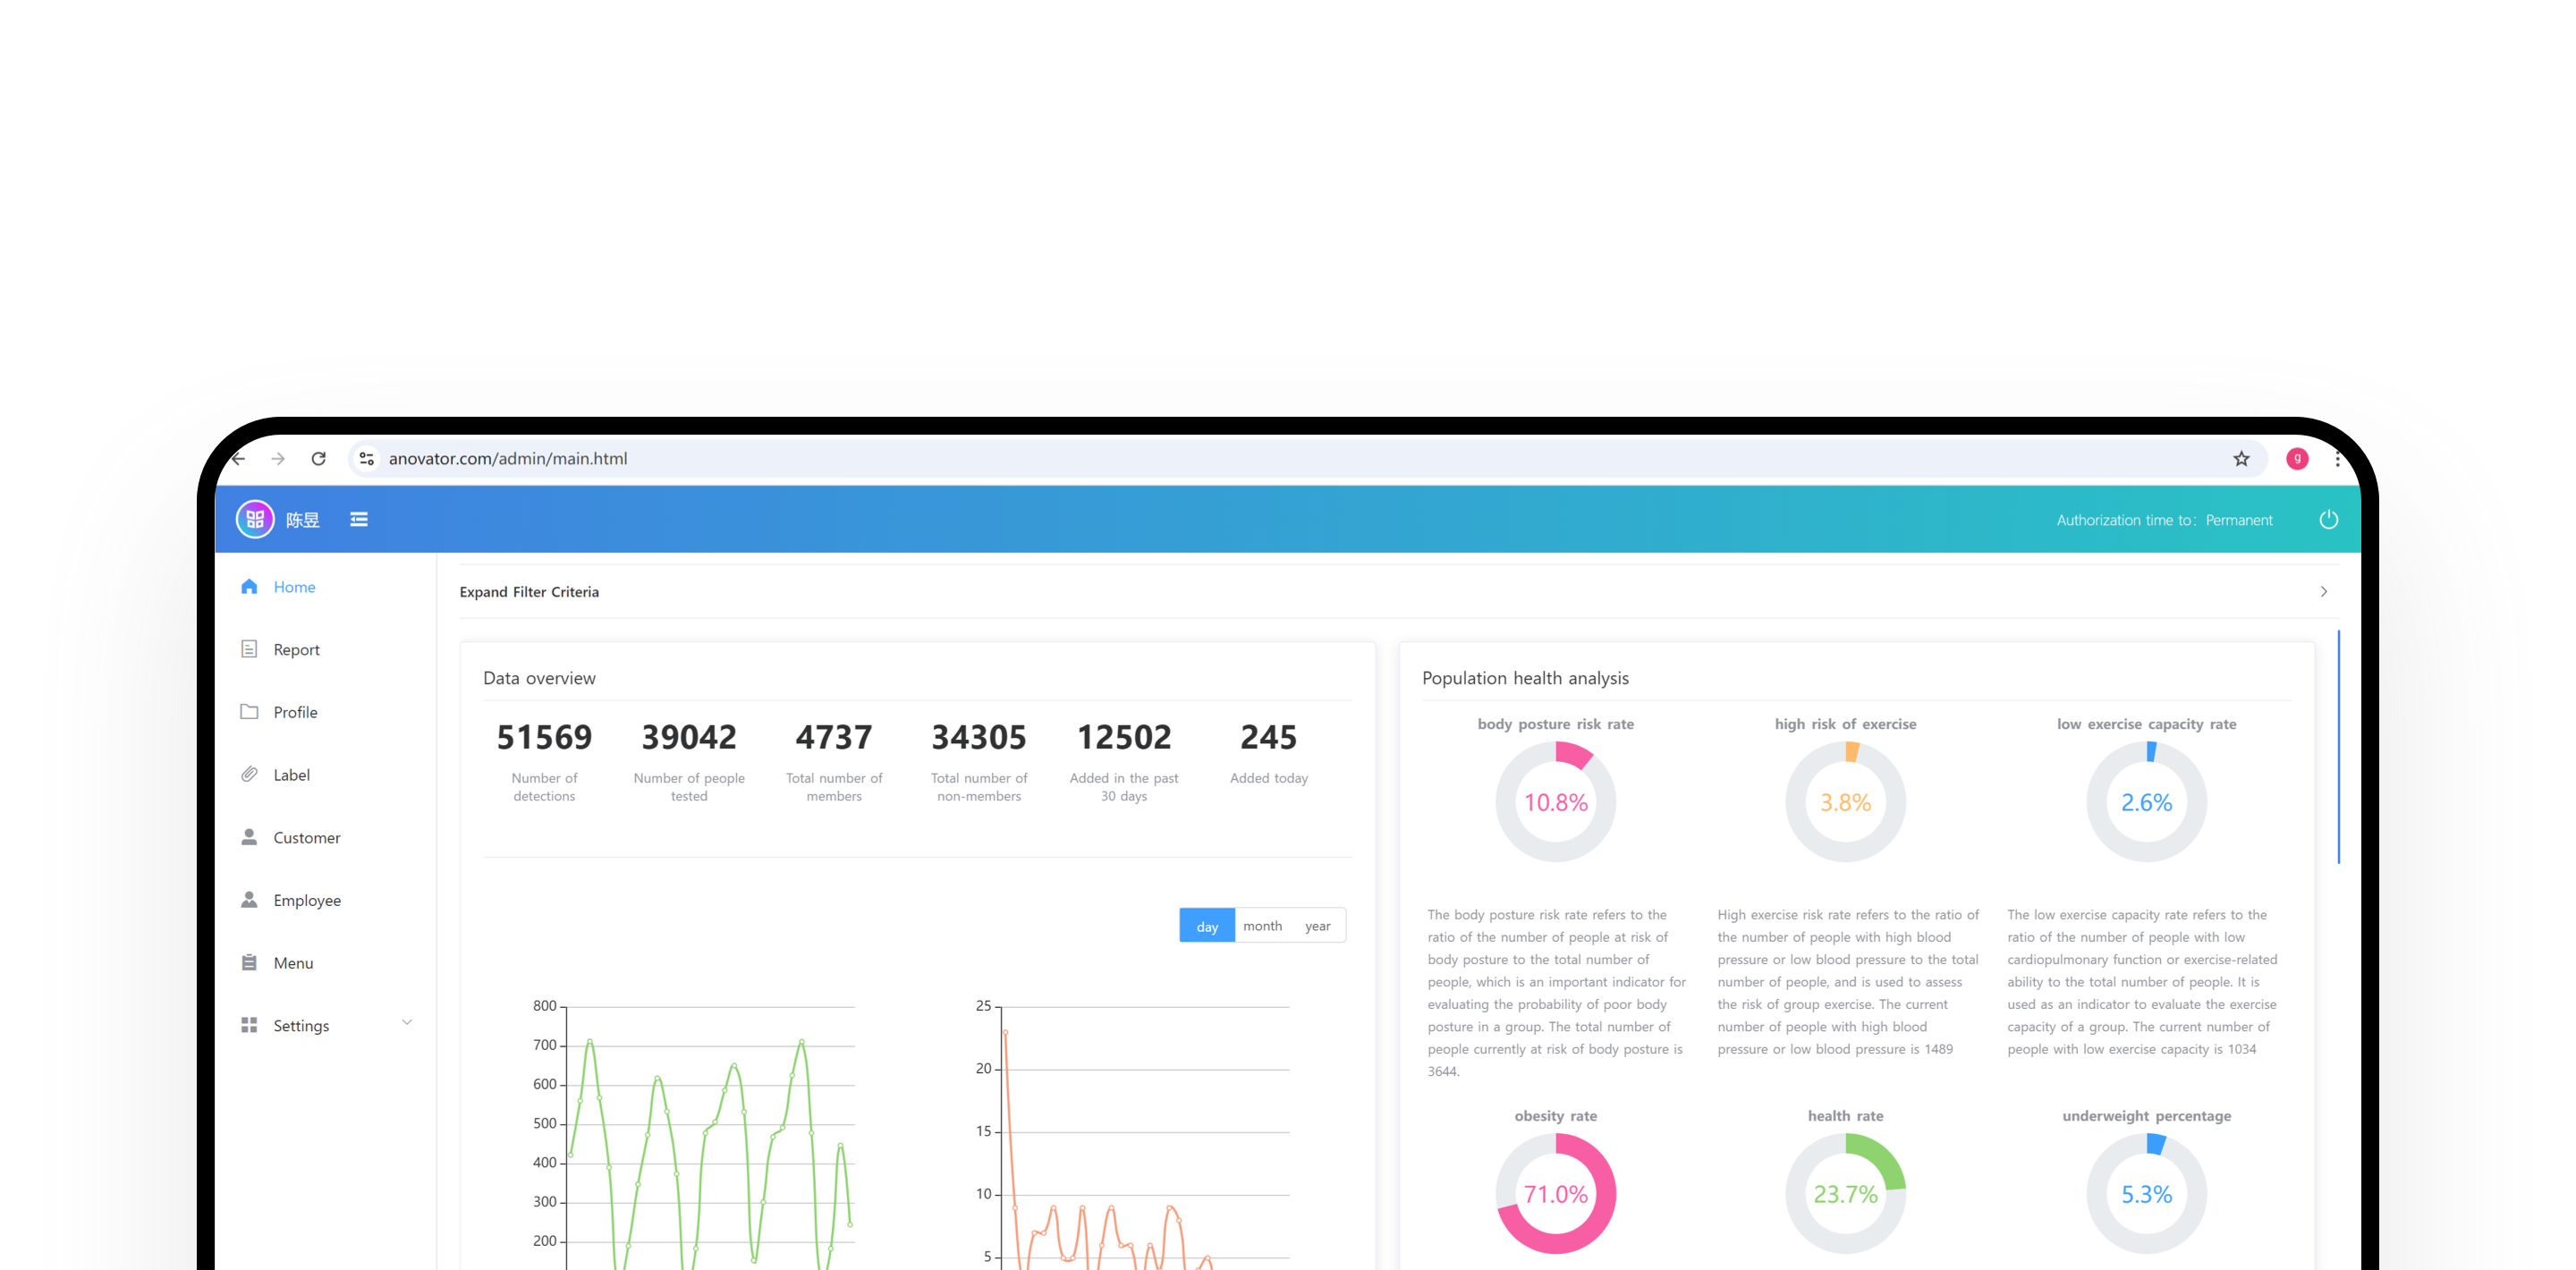Expand the Settings submenu chevron

407,1023
